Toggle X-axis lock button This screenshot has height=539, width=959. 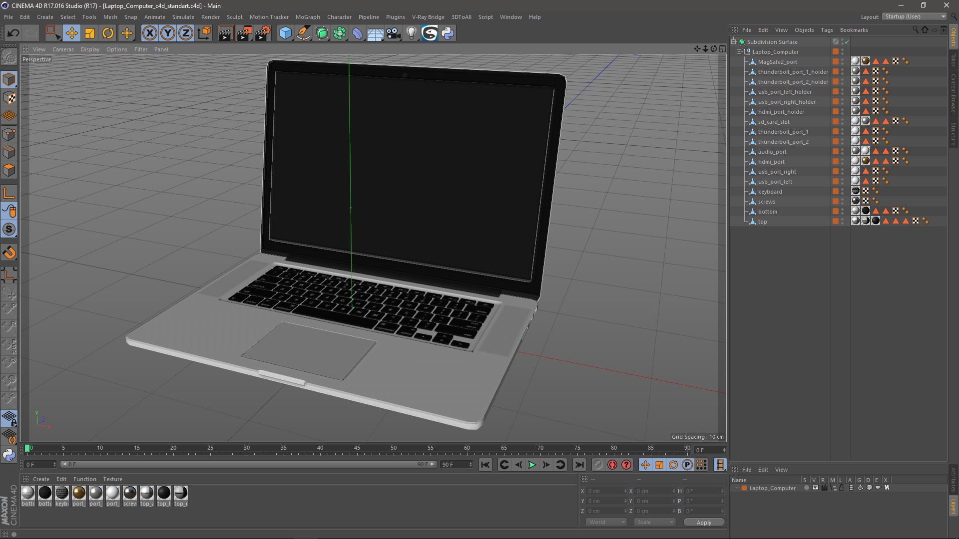pyautogui.click(x=149, y=33)
